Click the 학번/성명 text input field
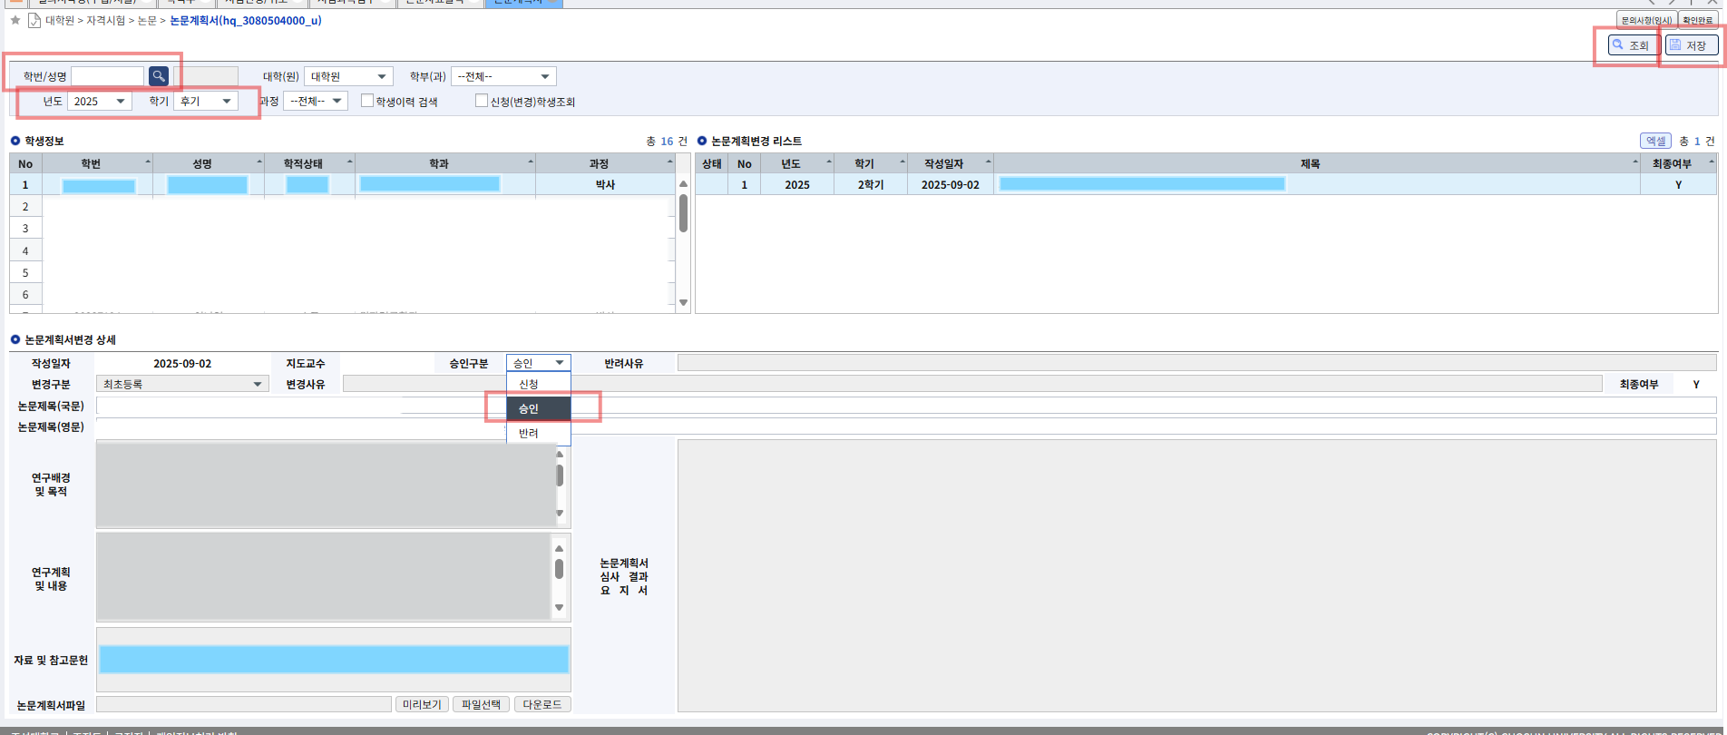 [x=107, y=76]
